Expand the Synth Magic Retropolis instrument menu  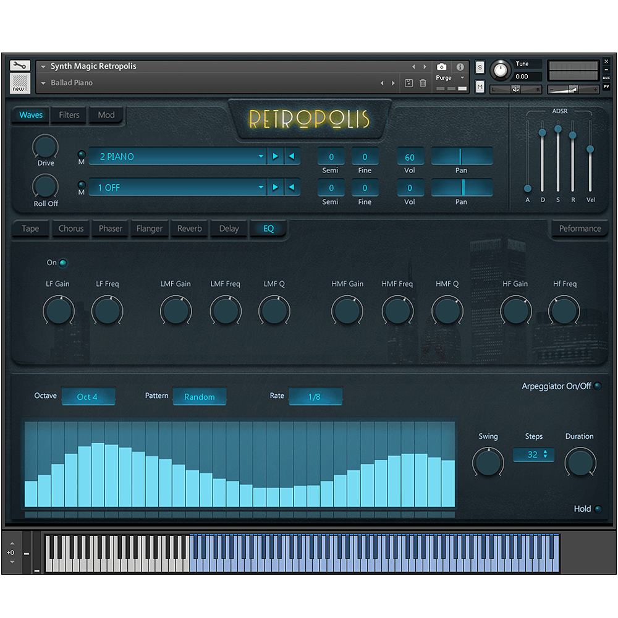[x=43, y=67]
